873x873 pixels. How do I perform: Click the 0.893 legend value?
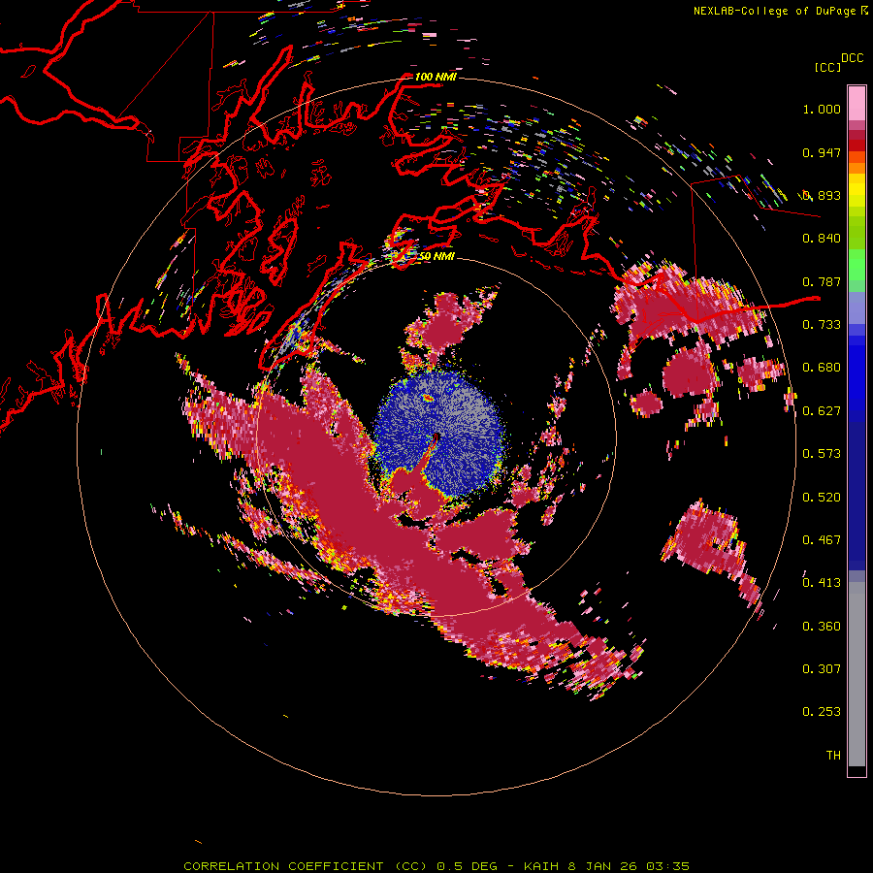[x=822, y=195]
